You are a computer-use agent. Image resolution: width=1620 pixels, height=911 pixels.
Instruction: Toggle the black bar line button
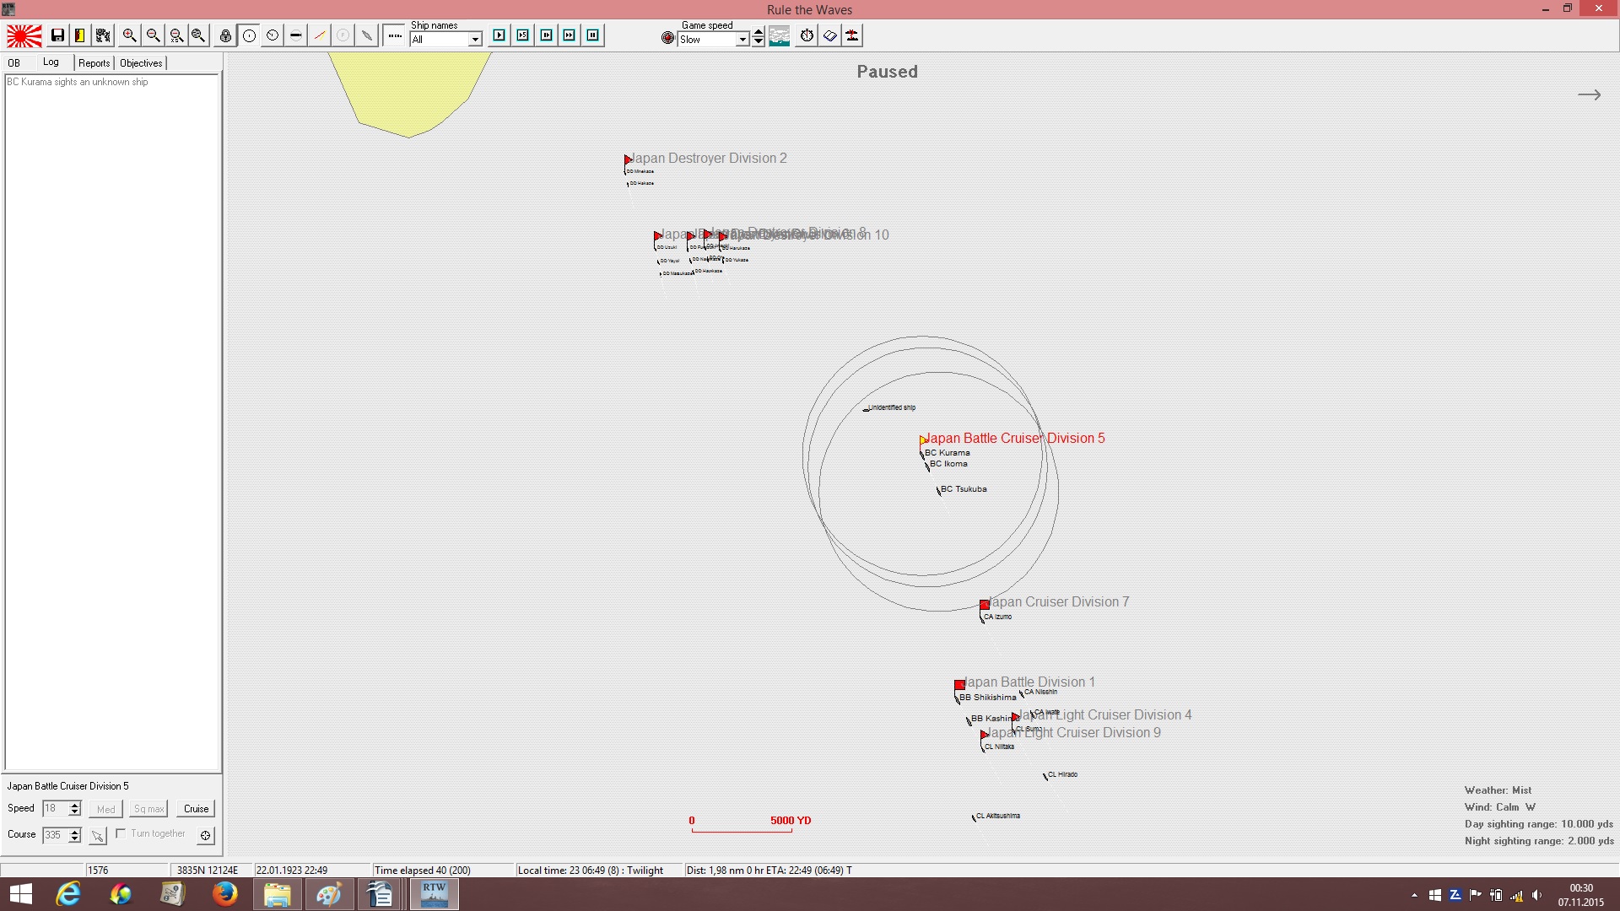(296, 35)
